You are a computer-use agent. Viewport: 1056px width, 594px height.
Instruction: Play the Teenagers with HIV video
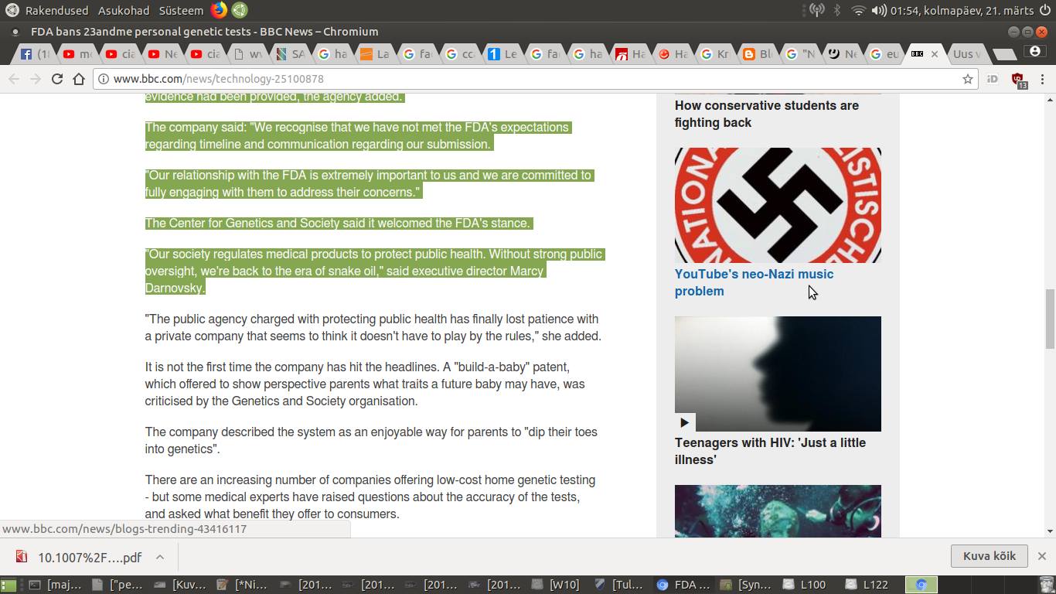pyautogui.click(x=684, y=422)
